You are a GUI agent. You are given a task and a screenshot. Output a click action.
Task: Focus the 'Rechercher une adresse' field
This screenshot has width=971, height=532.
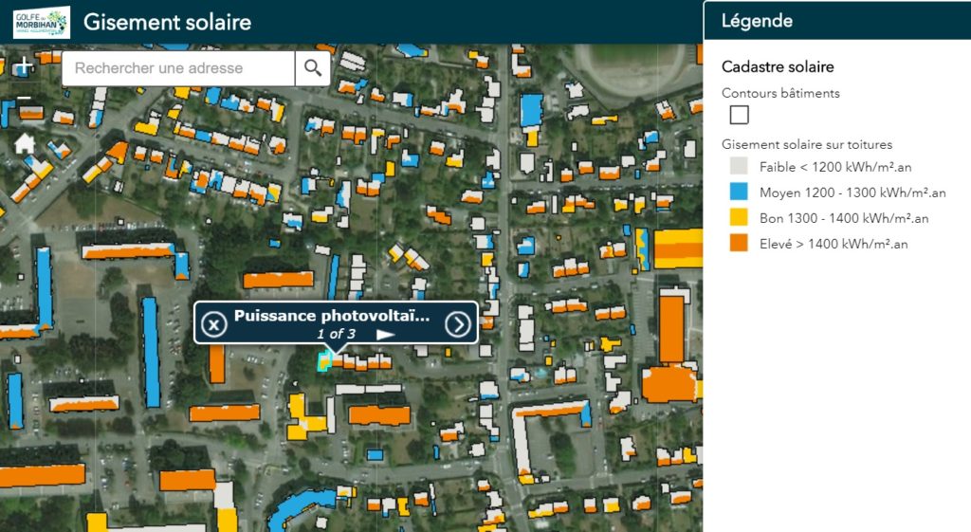[x=178, y=68]
